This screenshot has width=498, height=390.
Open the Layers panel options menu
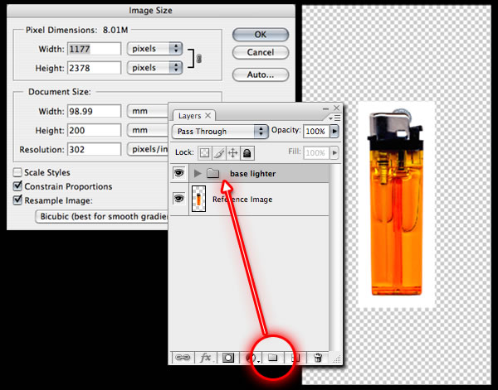(334, 117)
